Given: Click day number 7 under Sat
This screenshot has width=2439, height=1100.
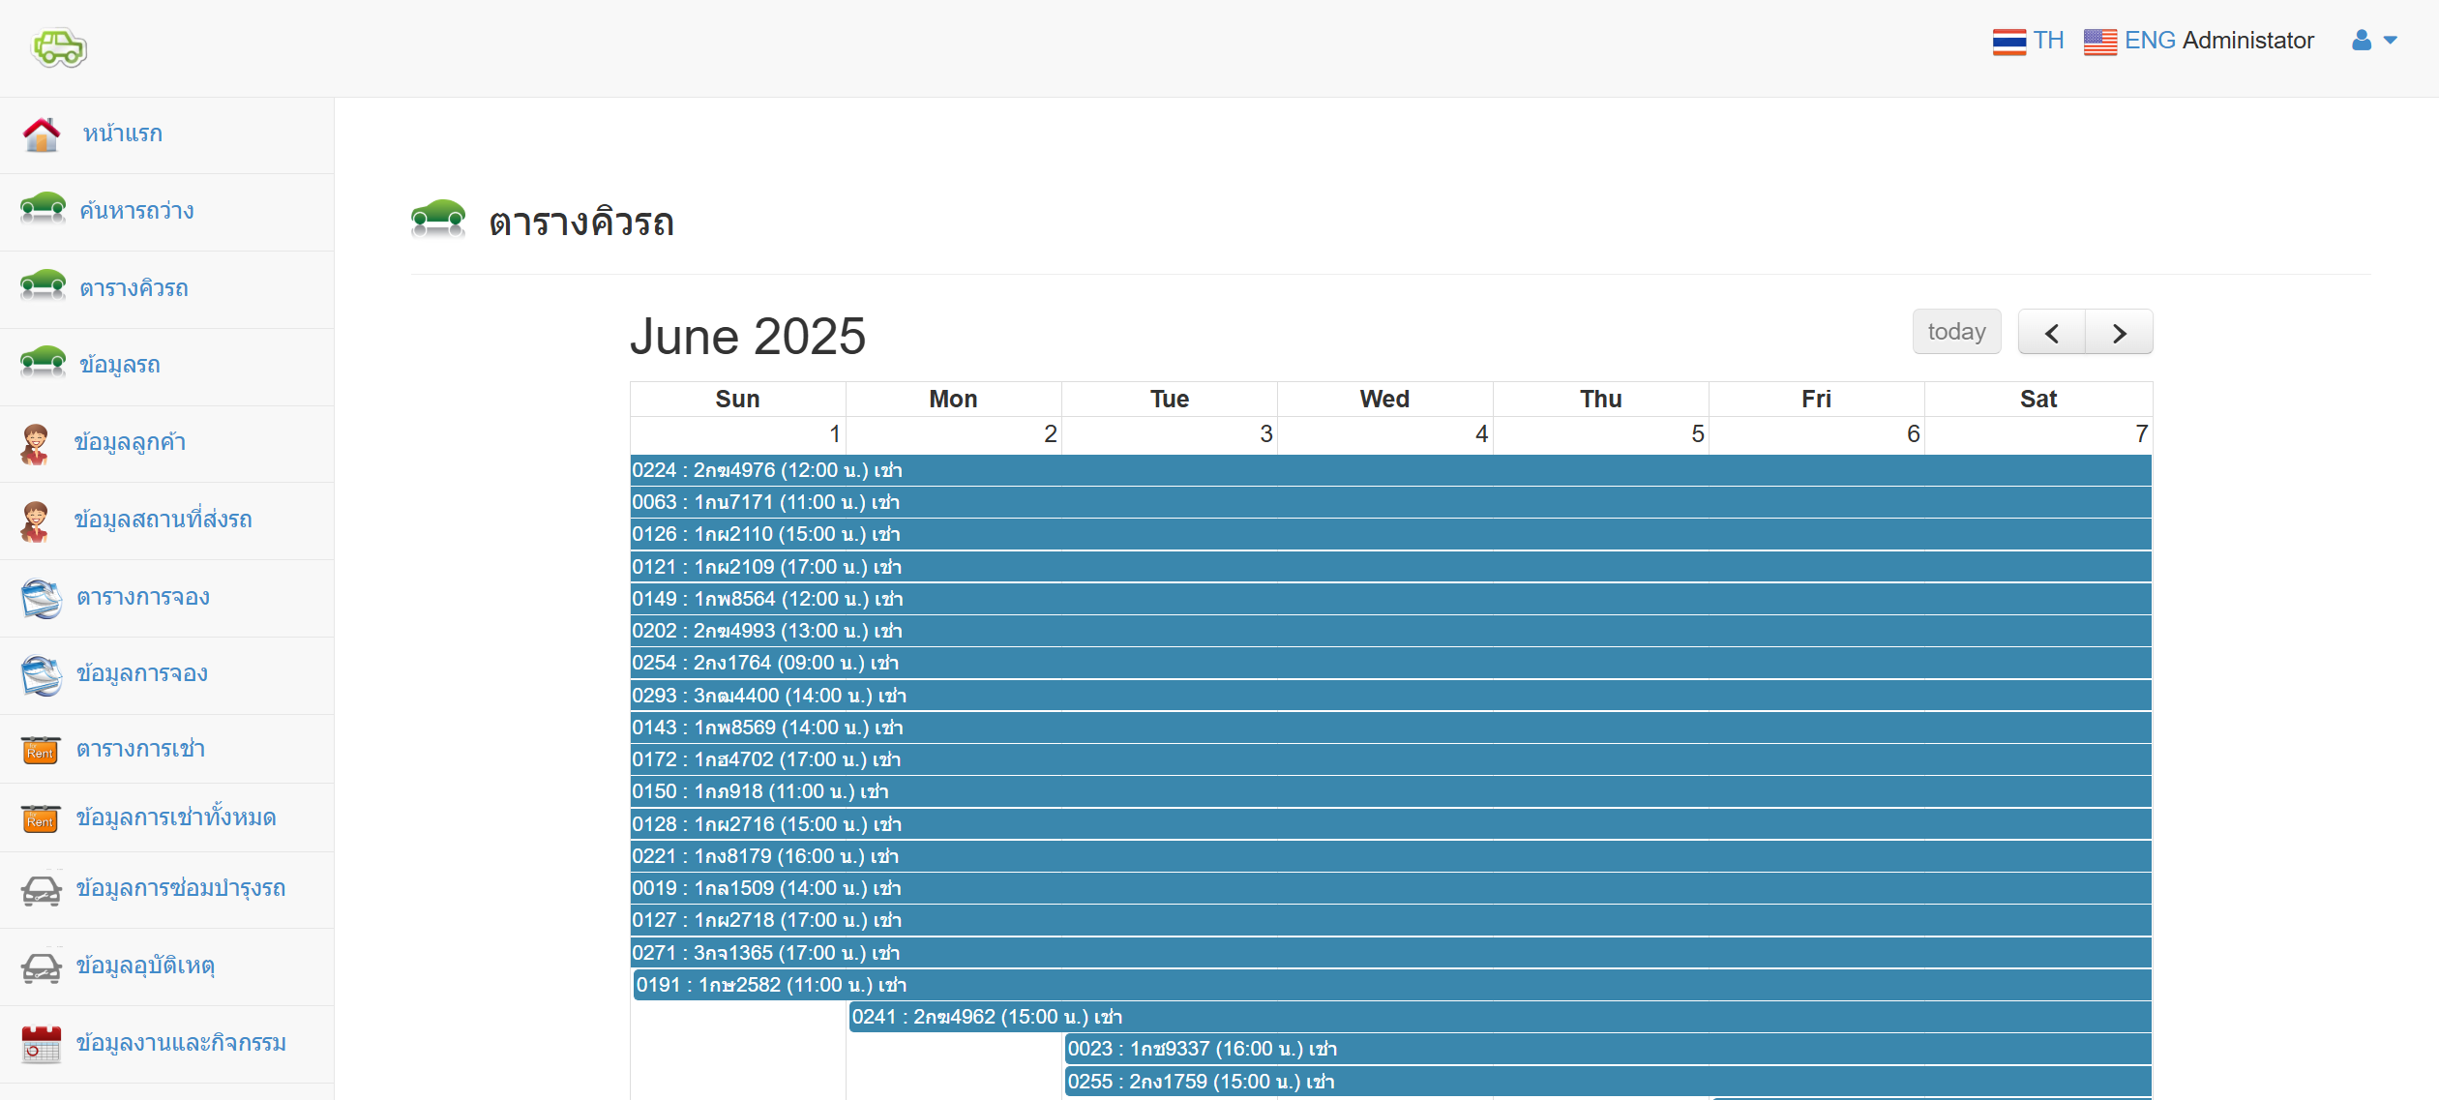Looking at the screenshot, I should [2141, 434].
